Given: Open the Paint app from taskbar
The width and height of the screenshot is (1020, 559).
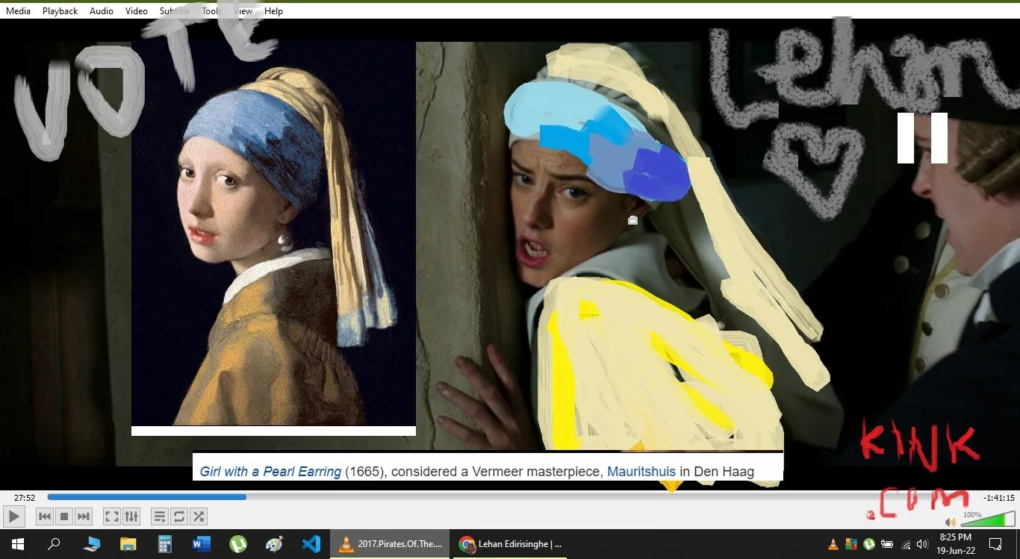Looking at the screenshot, I should 275,544.
